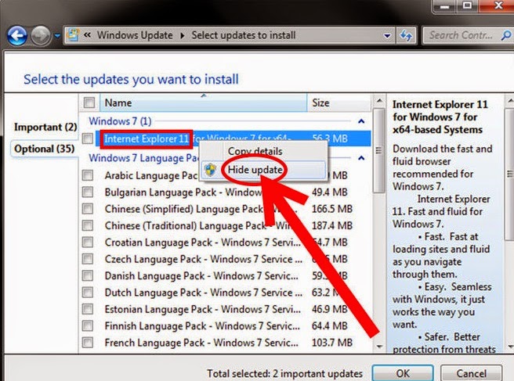Check Chinese (Traditional) Language Pack checkbox
514x381 pixels.
click(x=88, y=225)
